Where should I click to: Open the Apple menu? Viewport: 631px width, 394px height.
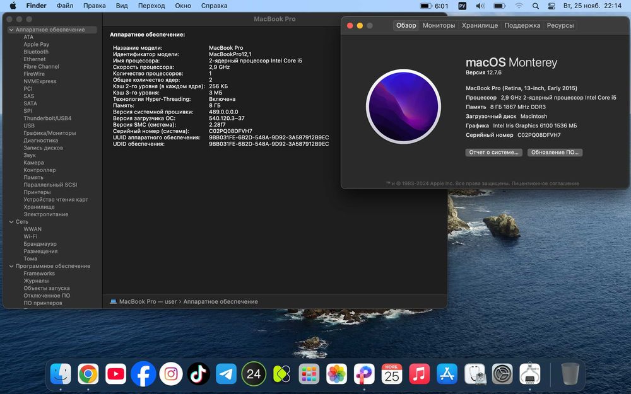click(13, 6)
